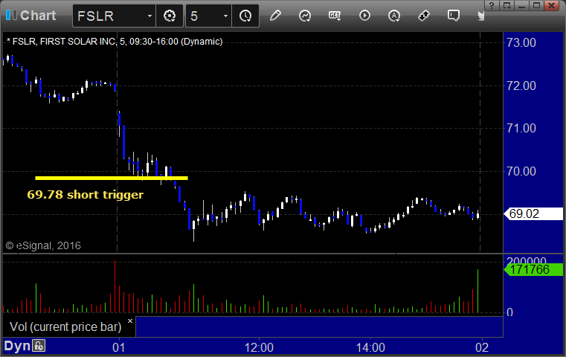Select the pencil drawing tools icon

pyautogui.click(x=275, y=16)
